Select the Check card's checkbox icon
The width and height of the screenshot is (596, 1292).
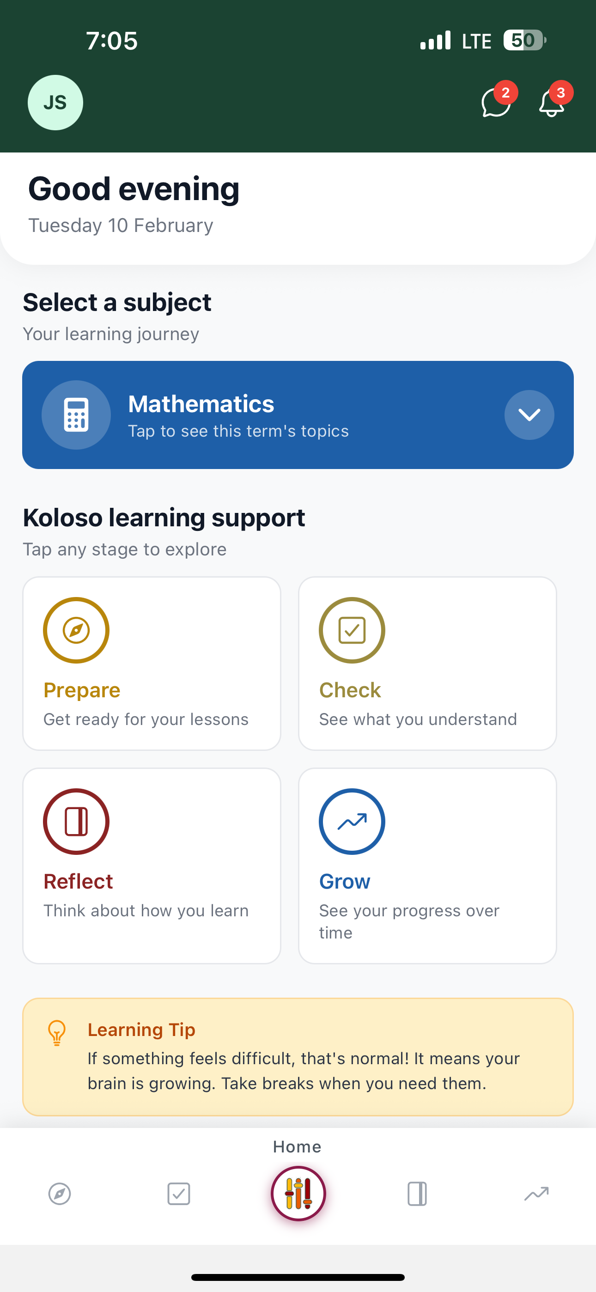[x=352, y=630]
